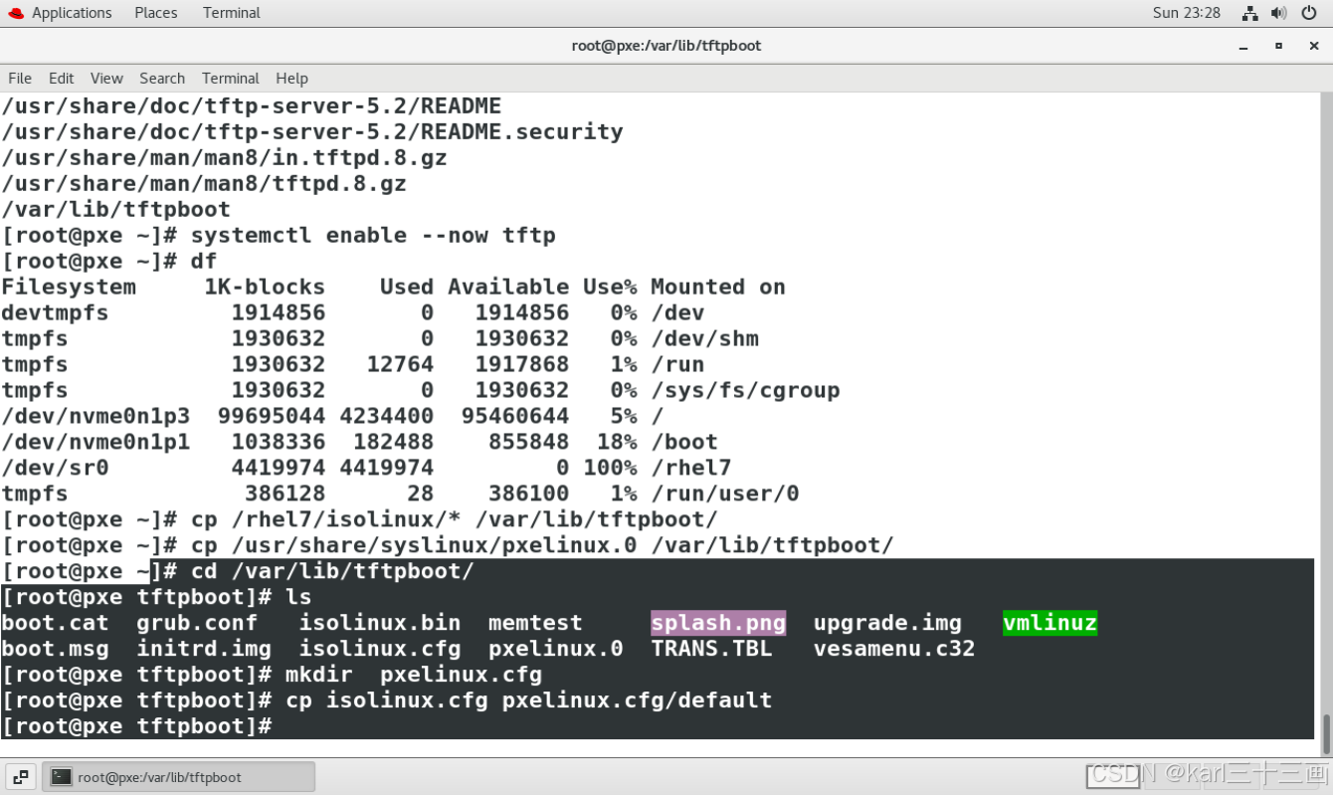
Task: Click the /dev/shm mount point
Action: click(x=704, y=338)
